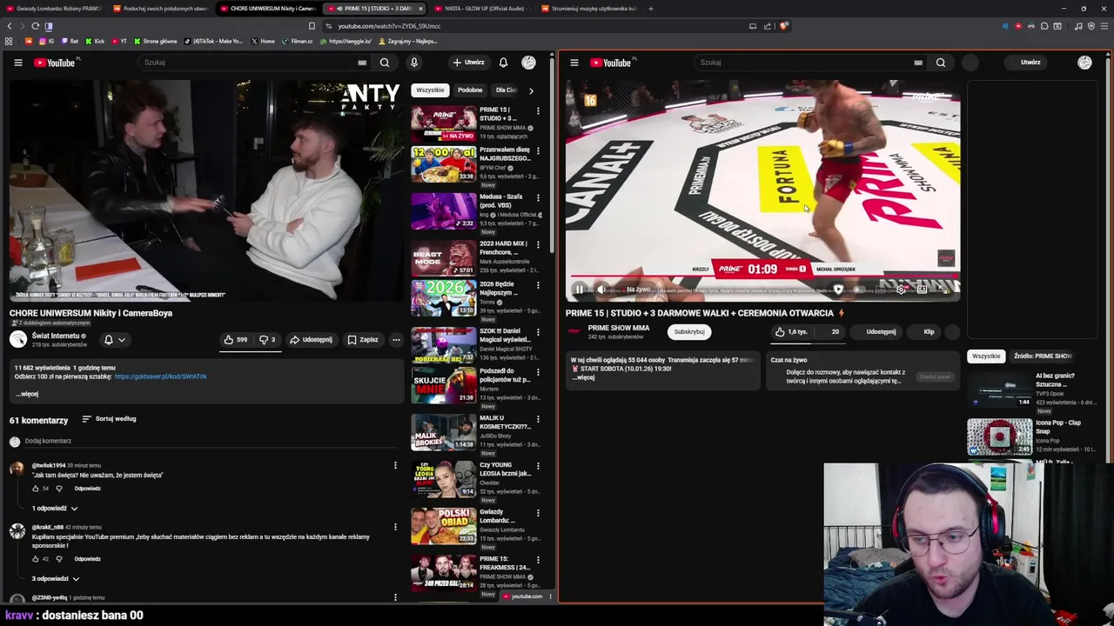
Task: Open account avatar in left YouTube header
Action: 528,63
